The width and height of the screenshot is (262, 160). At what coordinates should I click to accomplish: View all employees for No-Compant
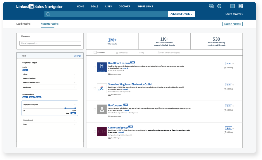[x=114, y=116]
